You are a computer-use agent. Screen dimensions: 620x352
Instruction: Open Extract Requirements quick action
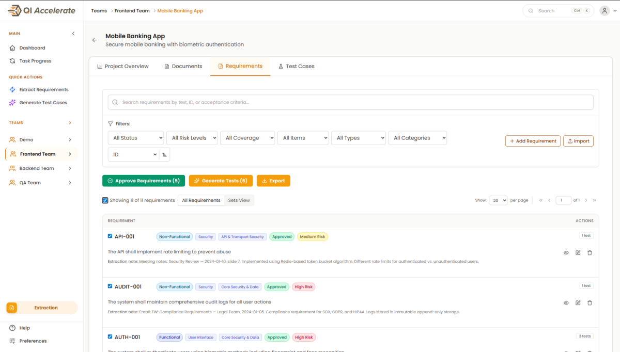click(x=43, y=90)
